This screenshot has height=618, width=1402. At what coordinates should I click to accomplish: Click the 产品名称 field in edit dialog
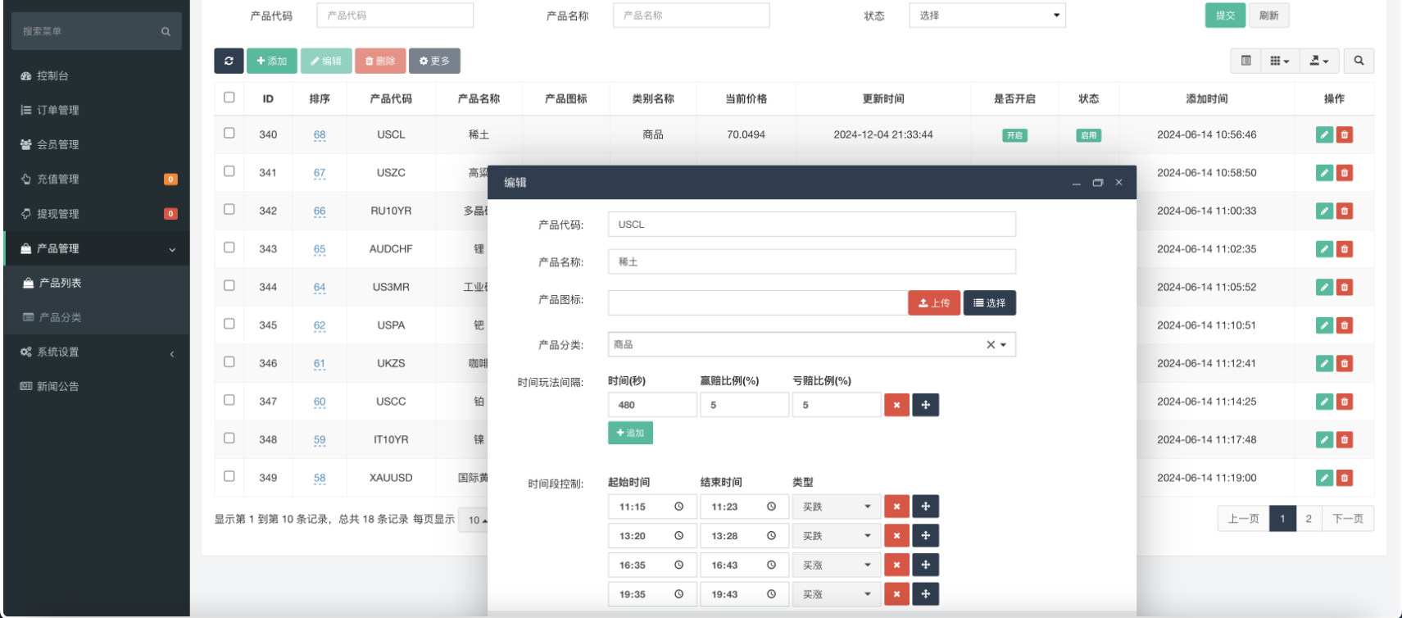(811, 262)
